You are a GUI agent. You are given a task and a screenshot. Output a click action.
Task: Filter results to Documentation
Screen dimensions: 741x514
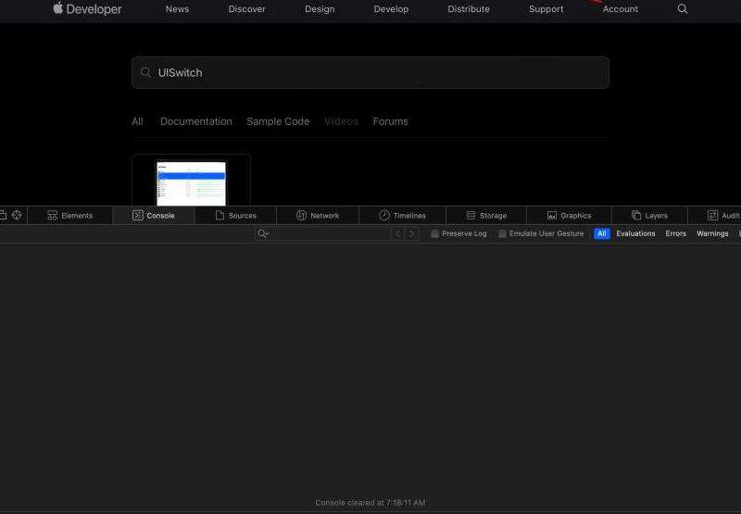pyautogui.click(x=196, y=121)
